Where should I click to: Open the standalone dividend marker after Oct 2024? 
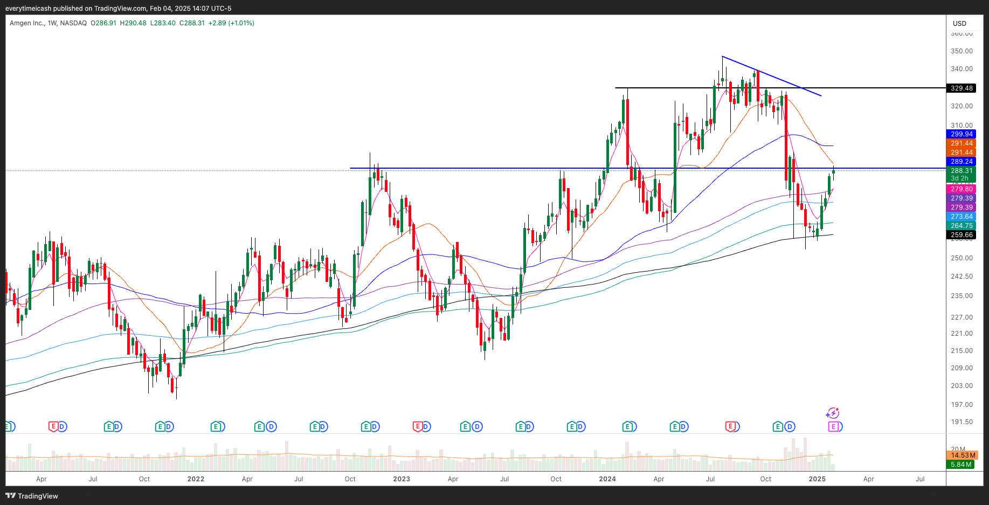790,426
